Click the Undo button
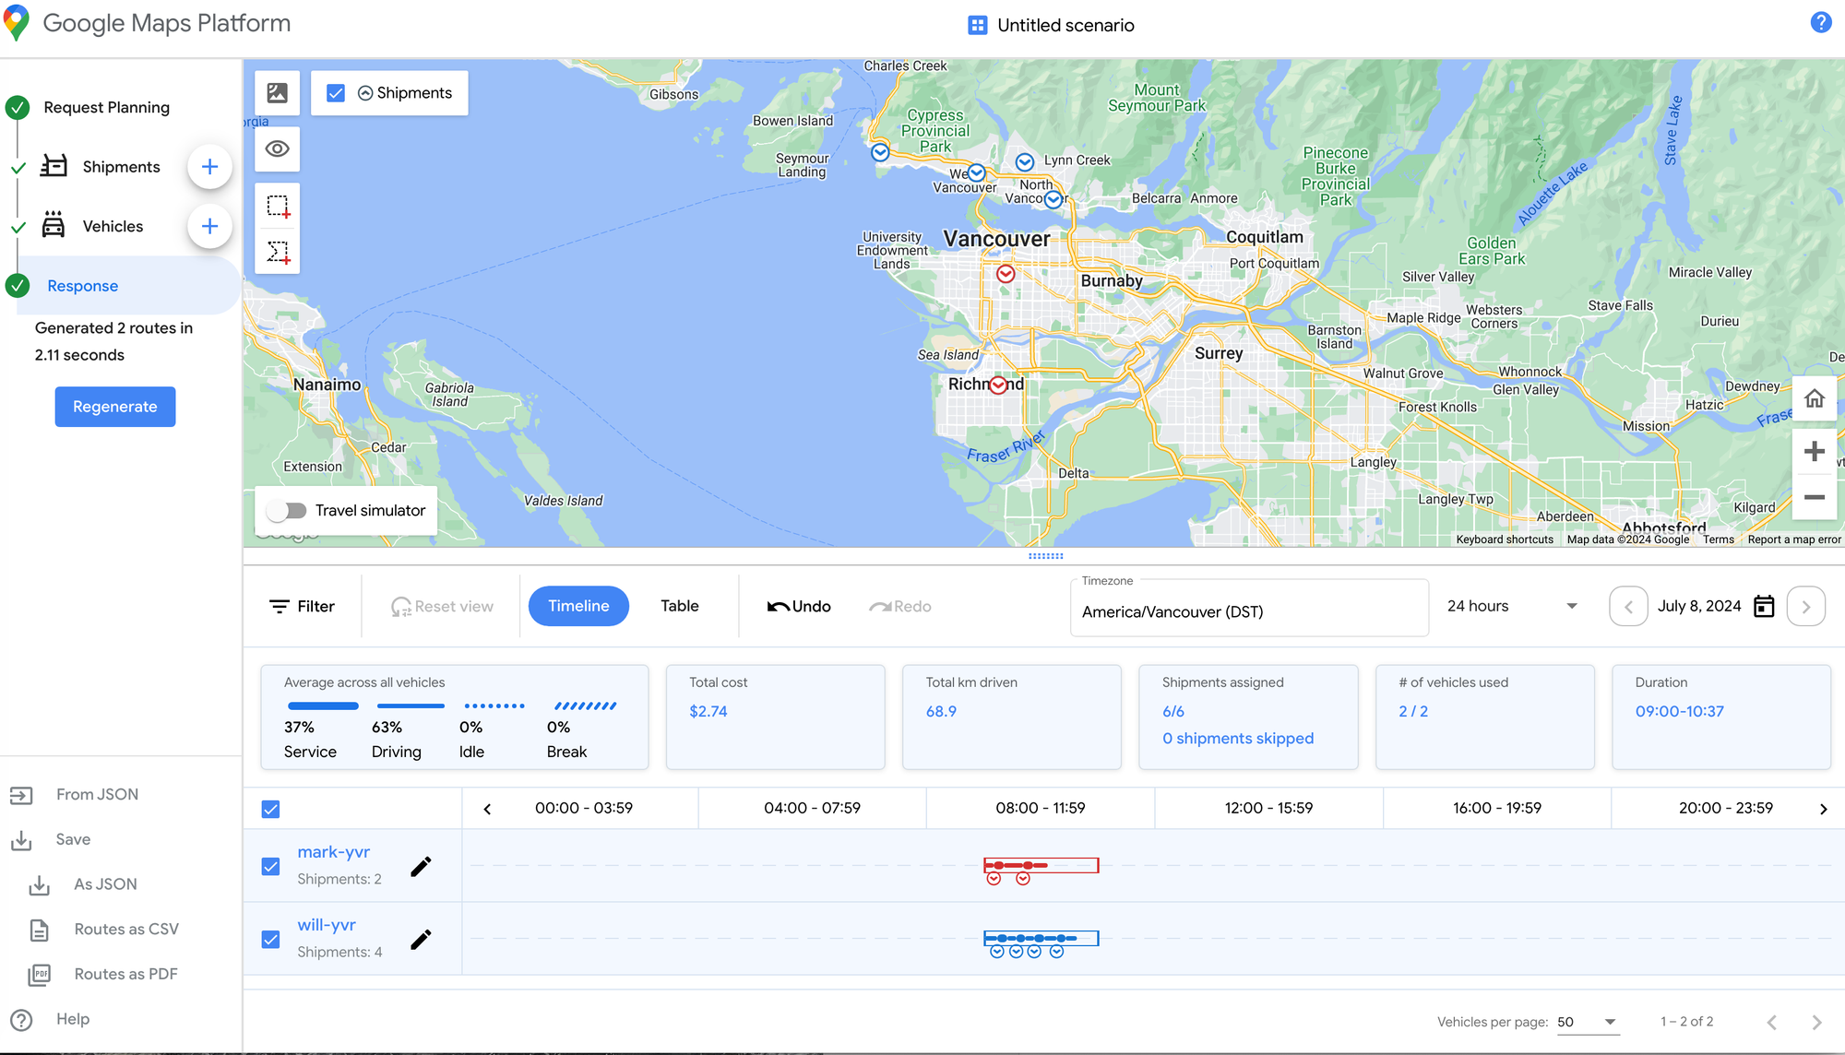This screenshot has height=1055, width=1845. [x=799, y=606]
